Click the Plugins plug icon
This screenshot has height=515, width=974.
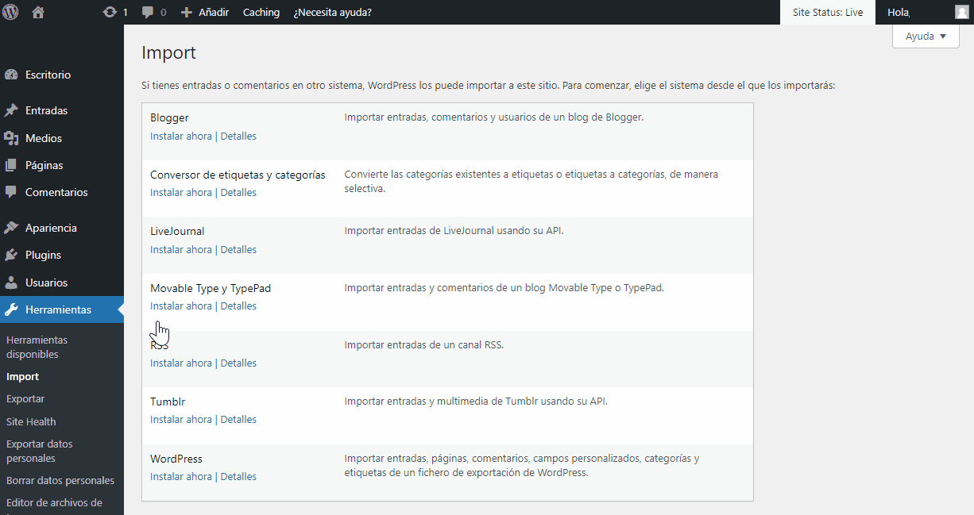(11, 255)
